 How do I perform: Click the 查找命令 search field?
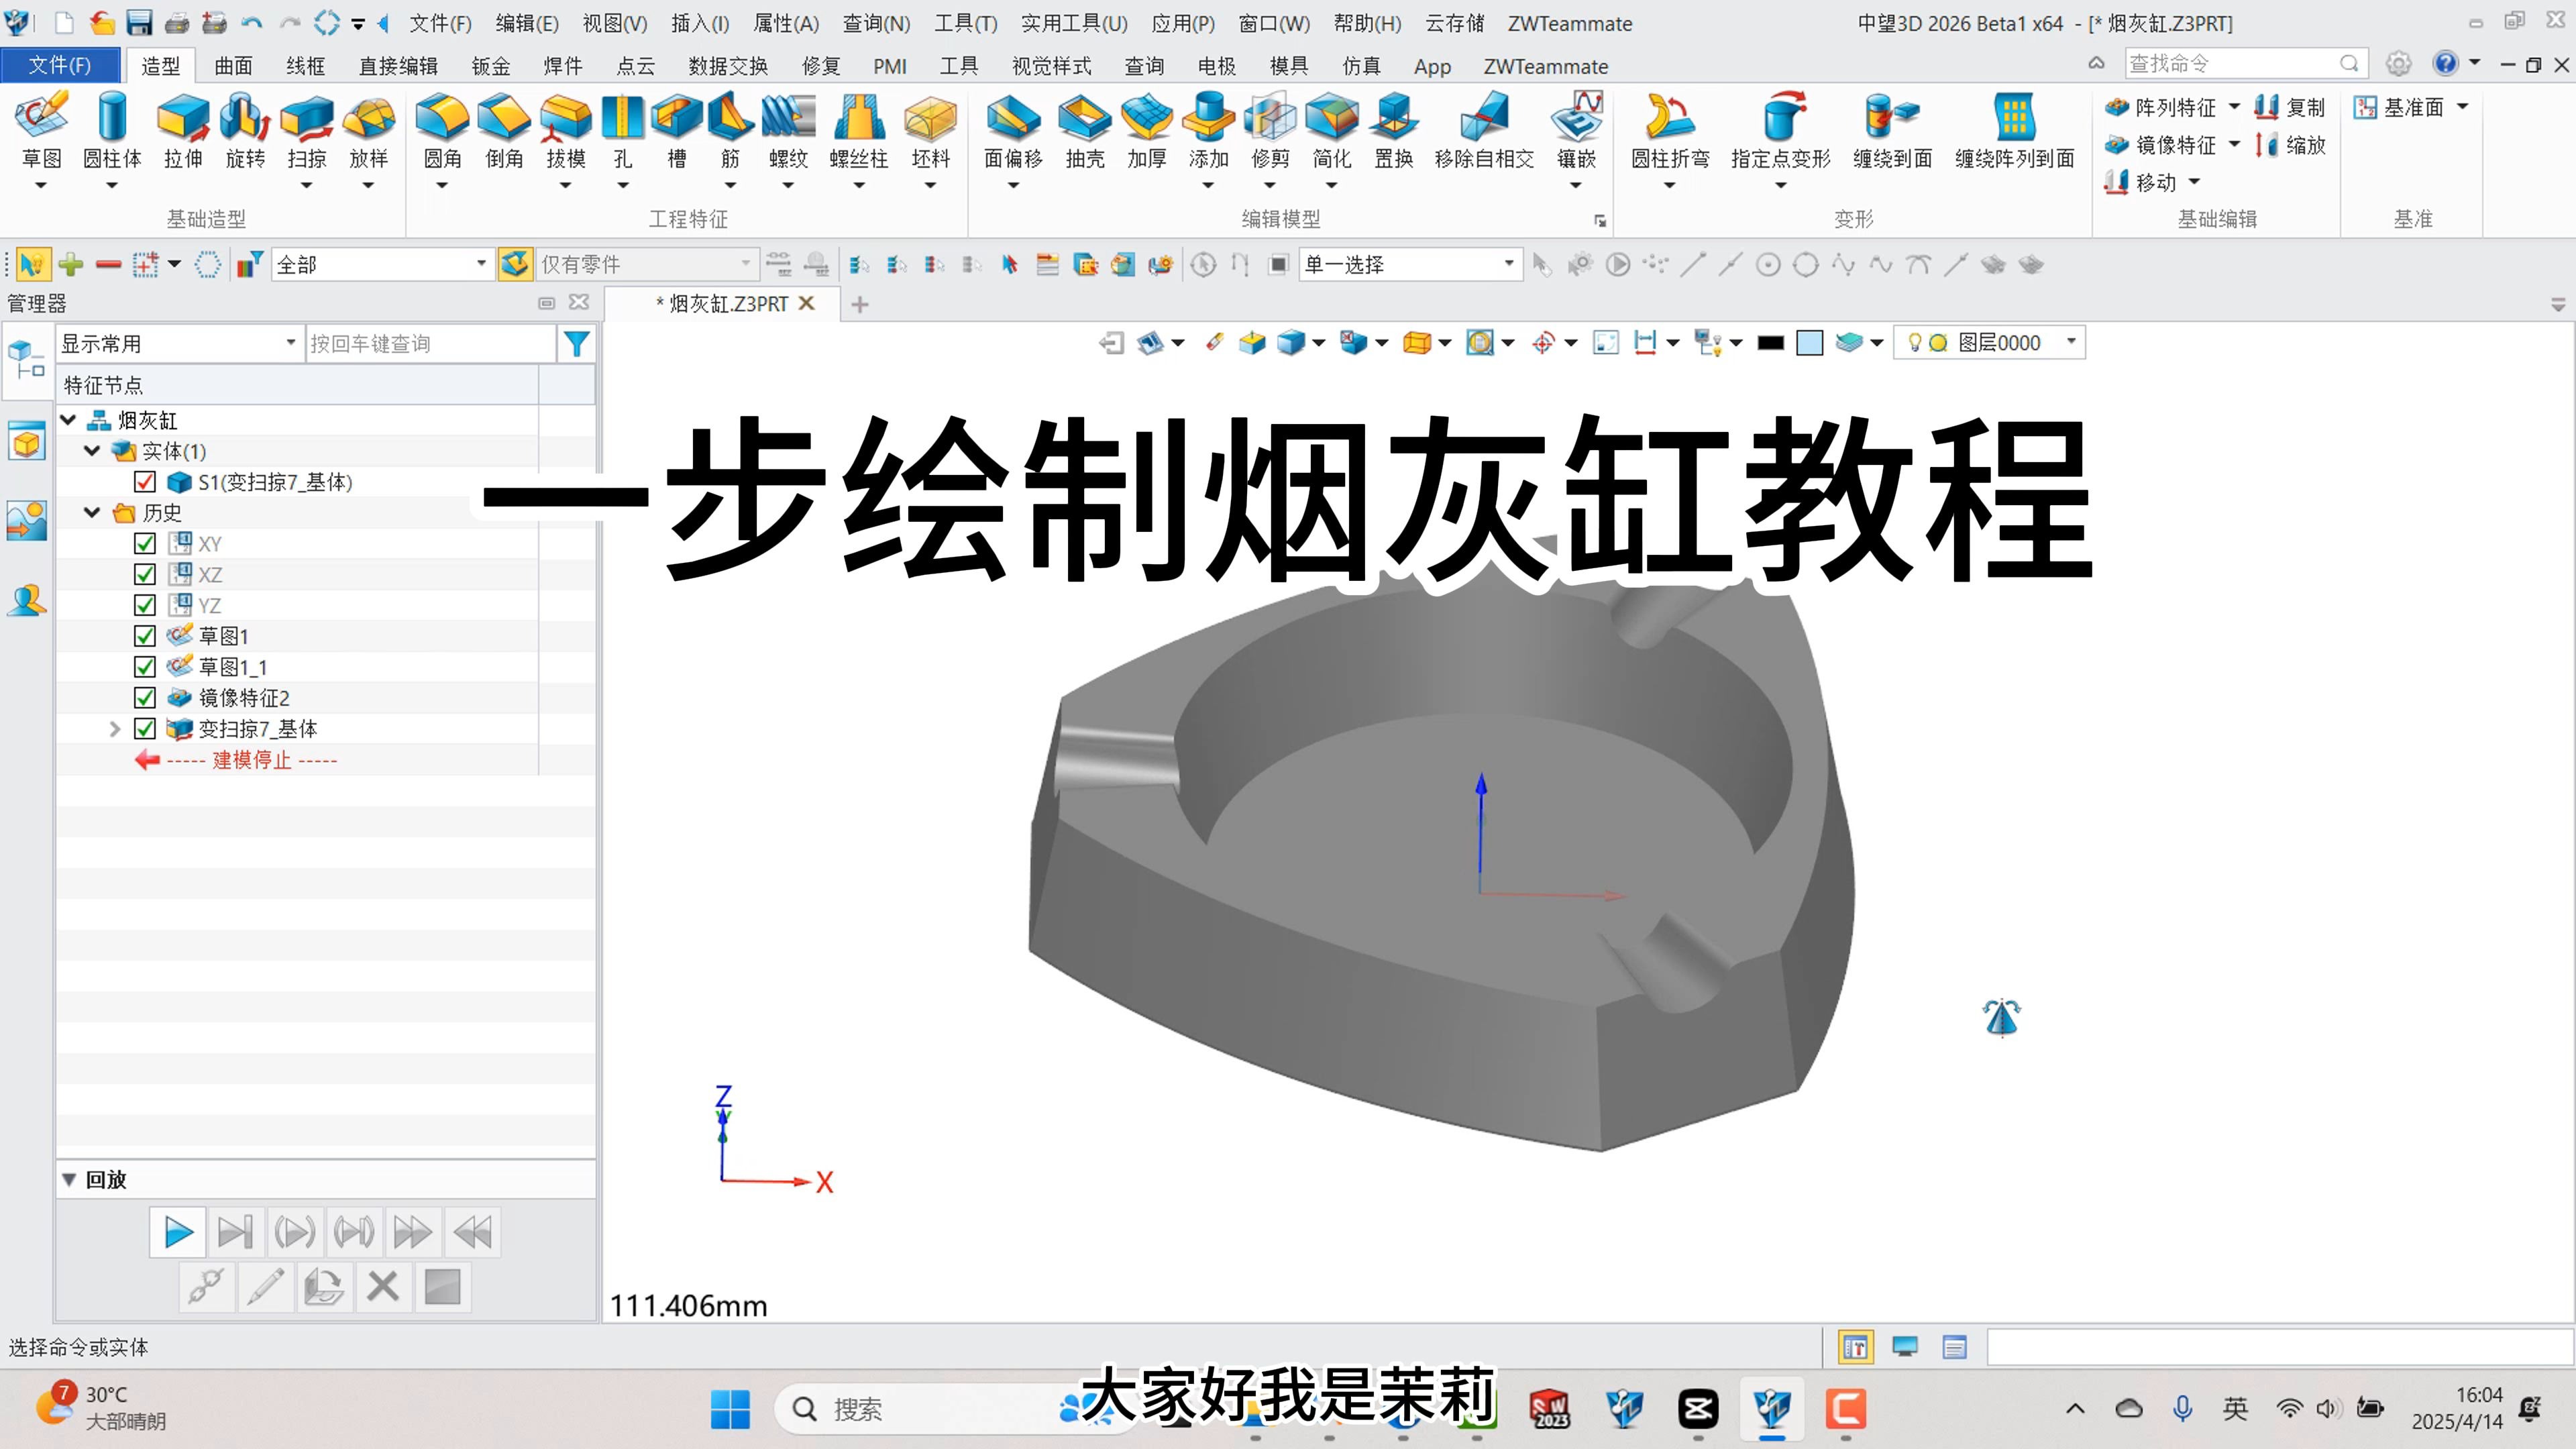coord(2240,62)
